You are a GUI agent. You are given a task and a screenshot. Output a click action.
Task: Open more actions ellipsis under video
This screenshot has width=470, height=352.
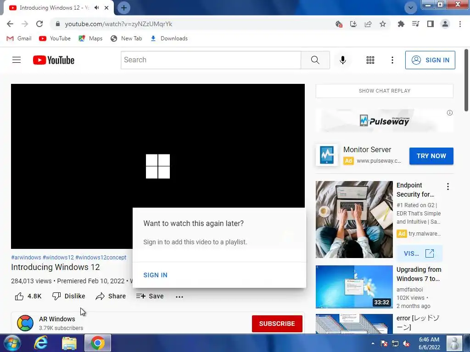tap(179, 297)
